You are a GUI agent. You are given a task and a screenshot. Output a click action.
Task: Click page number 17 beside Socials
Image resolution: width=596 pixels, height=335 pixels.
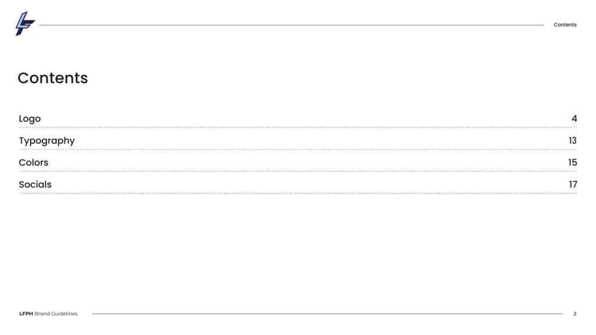click(x=573, y=184)
